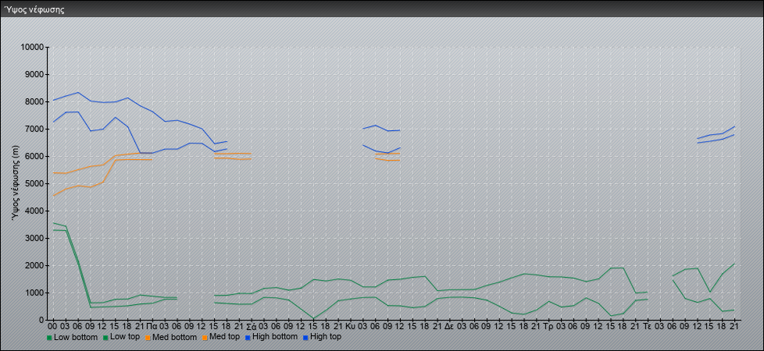764x351 pixels.
Task: Select the Κυ day marker on time axis
Action: (x=350, y=326)
